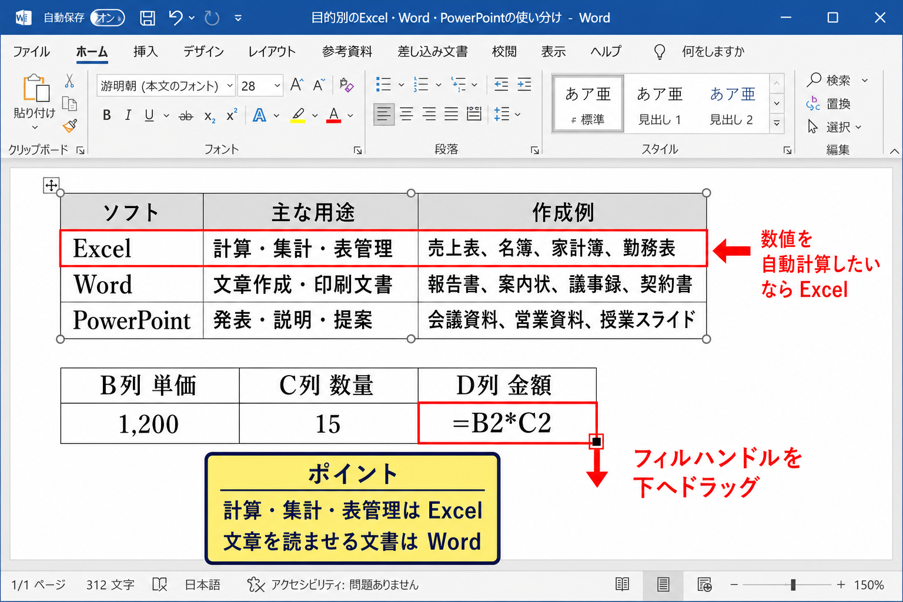Apply subscript formatting
The image size is (903, 602).
210,116
